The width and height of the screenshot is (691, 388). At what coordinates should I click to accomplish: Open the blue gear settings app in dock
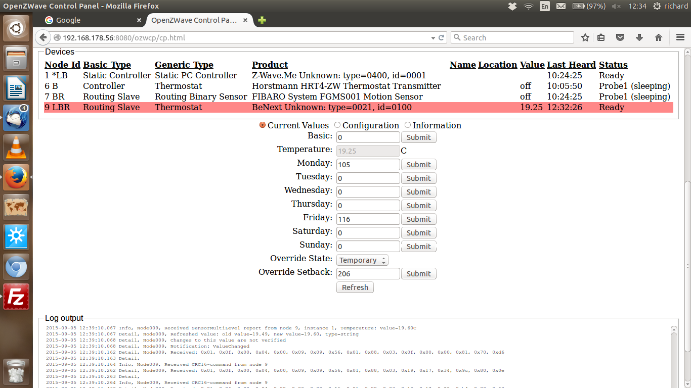point(16,237)
